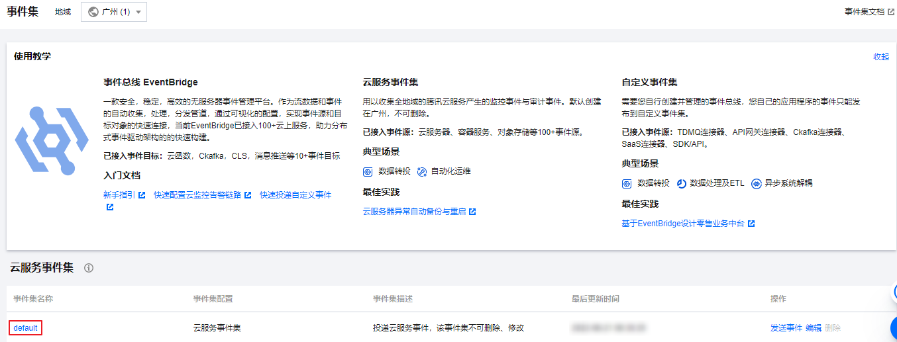897x342 pixels.
Task: Open 云服务器异常自动备份与重启 link
Action: pyautogui.click(x=415, y=212)
